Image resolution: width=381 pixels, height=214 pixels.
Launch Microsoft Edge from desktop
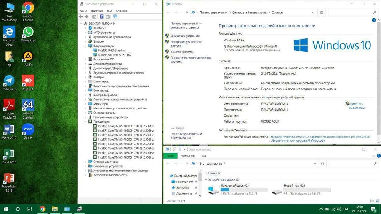tap(9, 36)
